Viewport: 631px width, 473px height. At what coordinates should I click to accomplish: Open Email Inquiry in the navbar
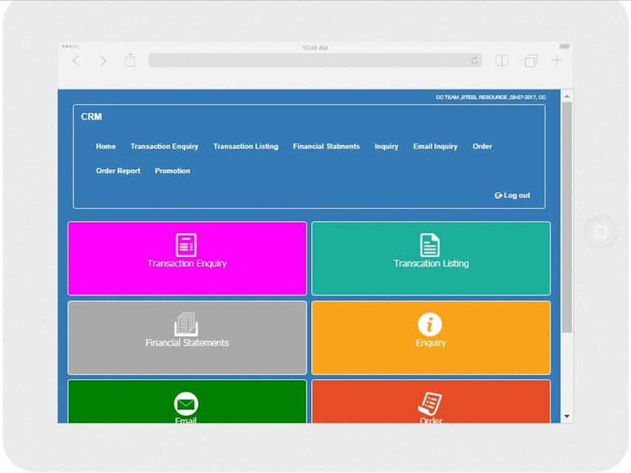[435, 146]
